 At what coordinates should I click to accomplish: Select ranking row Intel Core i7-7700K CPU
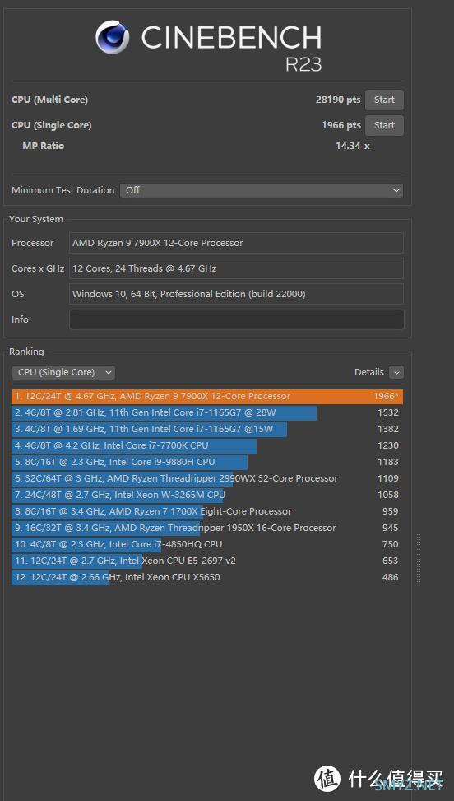click(x=207, y=445)
